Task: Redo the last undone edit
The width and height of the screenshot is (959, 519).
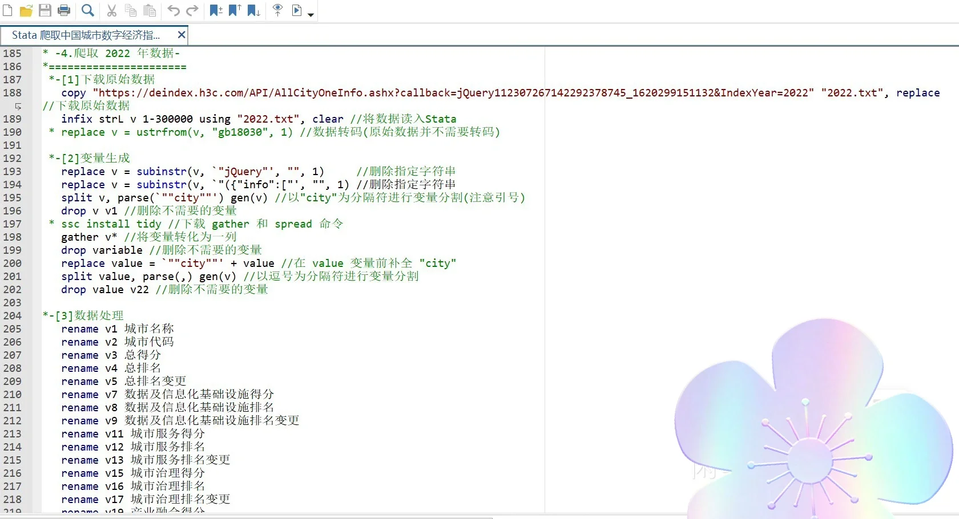Action: 192,10
